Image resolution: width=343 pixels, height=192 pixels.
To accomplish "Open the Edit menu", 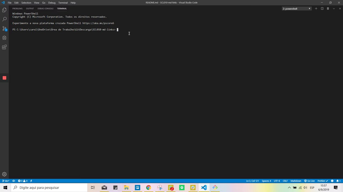I will (x=16, y=3).
